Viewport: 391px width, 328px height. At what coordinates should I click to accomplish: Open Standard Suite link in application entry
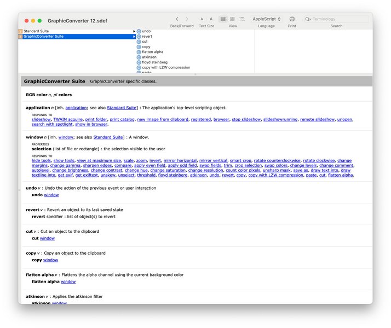pyautogui.click(x=122, y=108)
